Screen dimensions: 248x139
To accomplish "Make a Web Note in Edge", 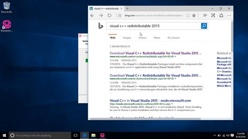I will click(213, 15).
